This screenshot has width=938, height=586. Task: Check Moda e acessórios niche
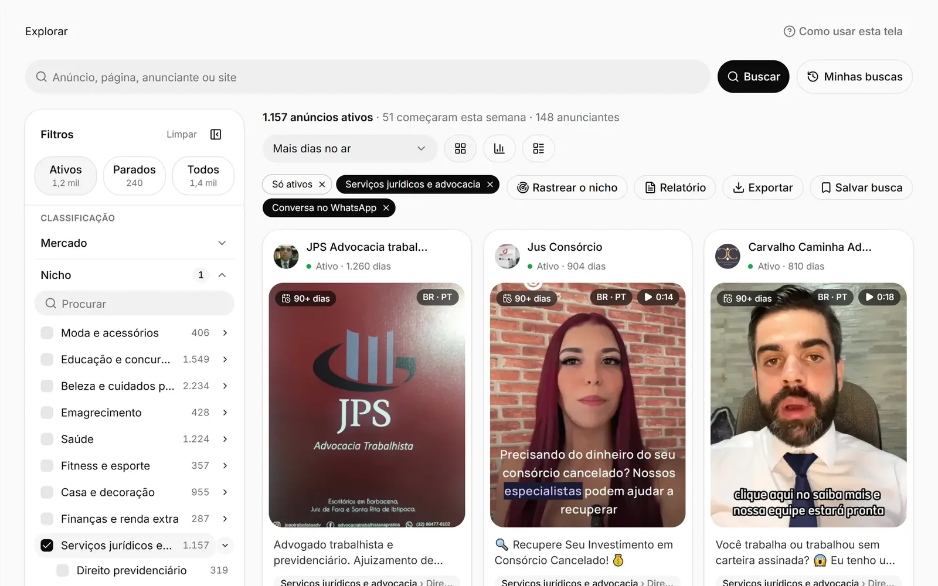[47, 333]
